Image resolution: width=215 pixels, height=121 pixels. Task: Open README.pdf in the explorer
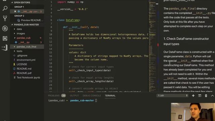tap(24, 73)
